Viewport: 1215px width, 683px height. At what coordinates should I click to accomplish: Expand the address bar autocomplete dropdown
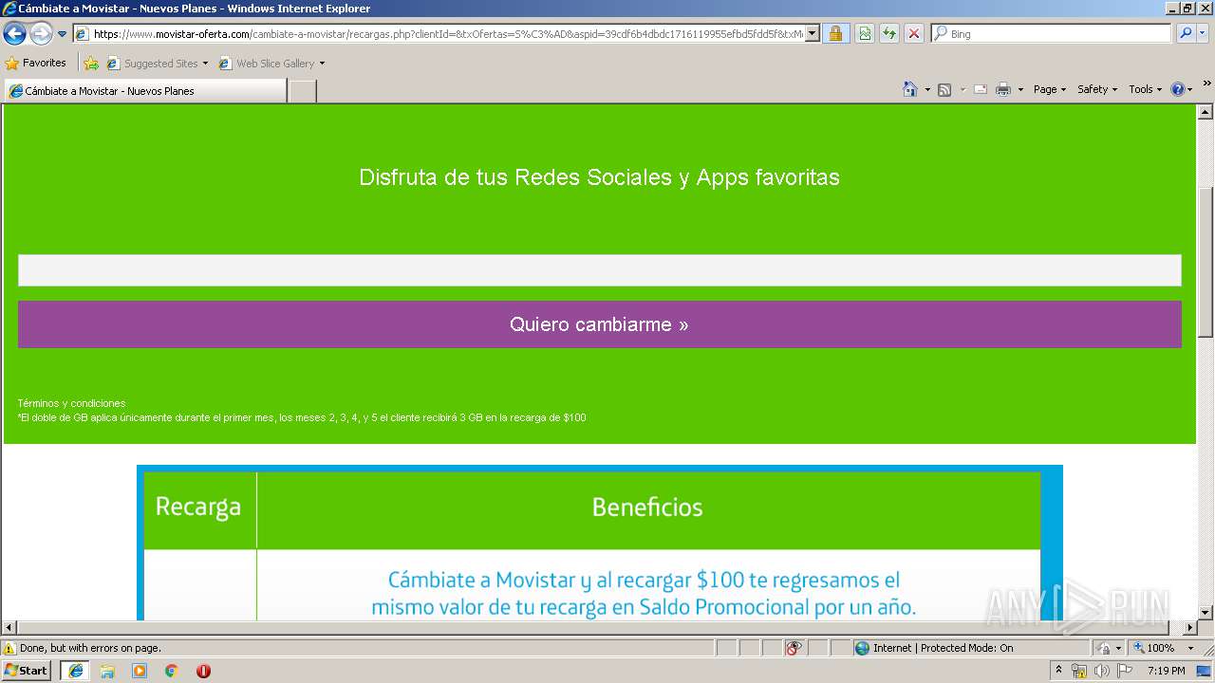pyautogui.click(x=813, y=34)
